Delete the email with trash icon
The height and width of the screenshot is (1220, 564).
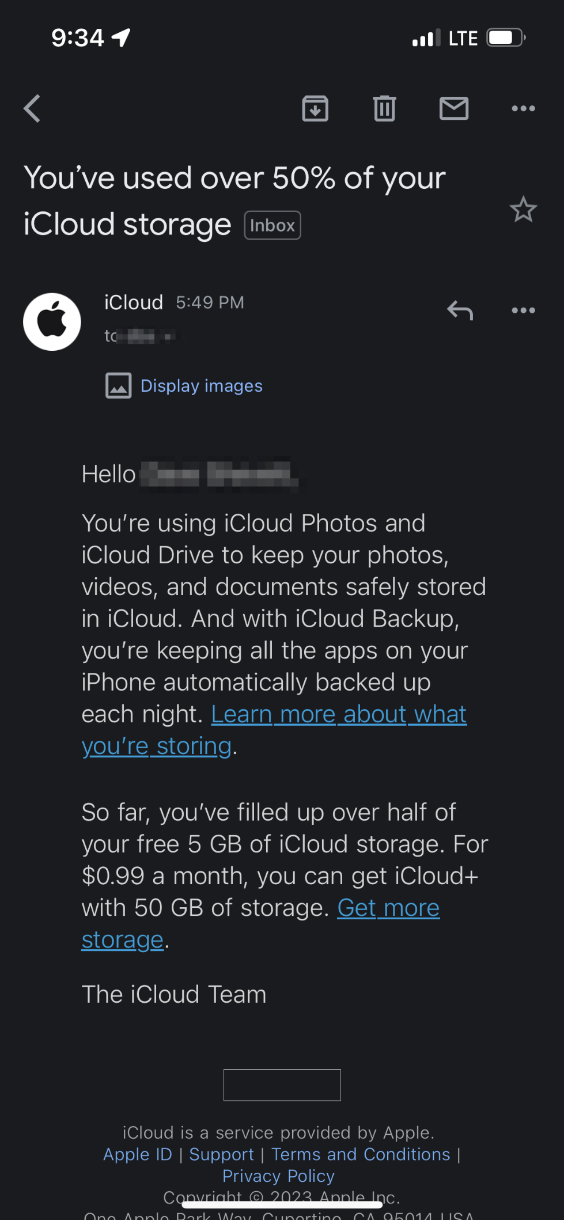(384, 108)
